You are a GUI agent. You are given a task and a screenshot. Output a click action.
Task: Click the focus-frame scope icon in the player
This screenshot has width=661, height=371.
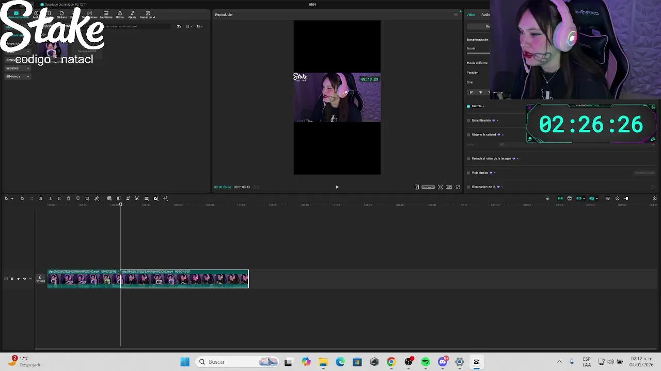(x=440, y=187)
